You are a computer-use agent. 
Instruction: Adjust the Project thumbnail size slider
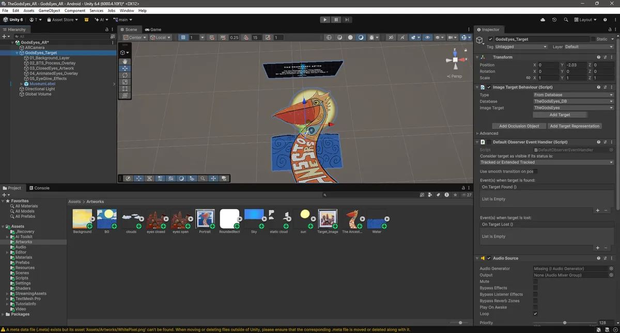tap(460, 323)
